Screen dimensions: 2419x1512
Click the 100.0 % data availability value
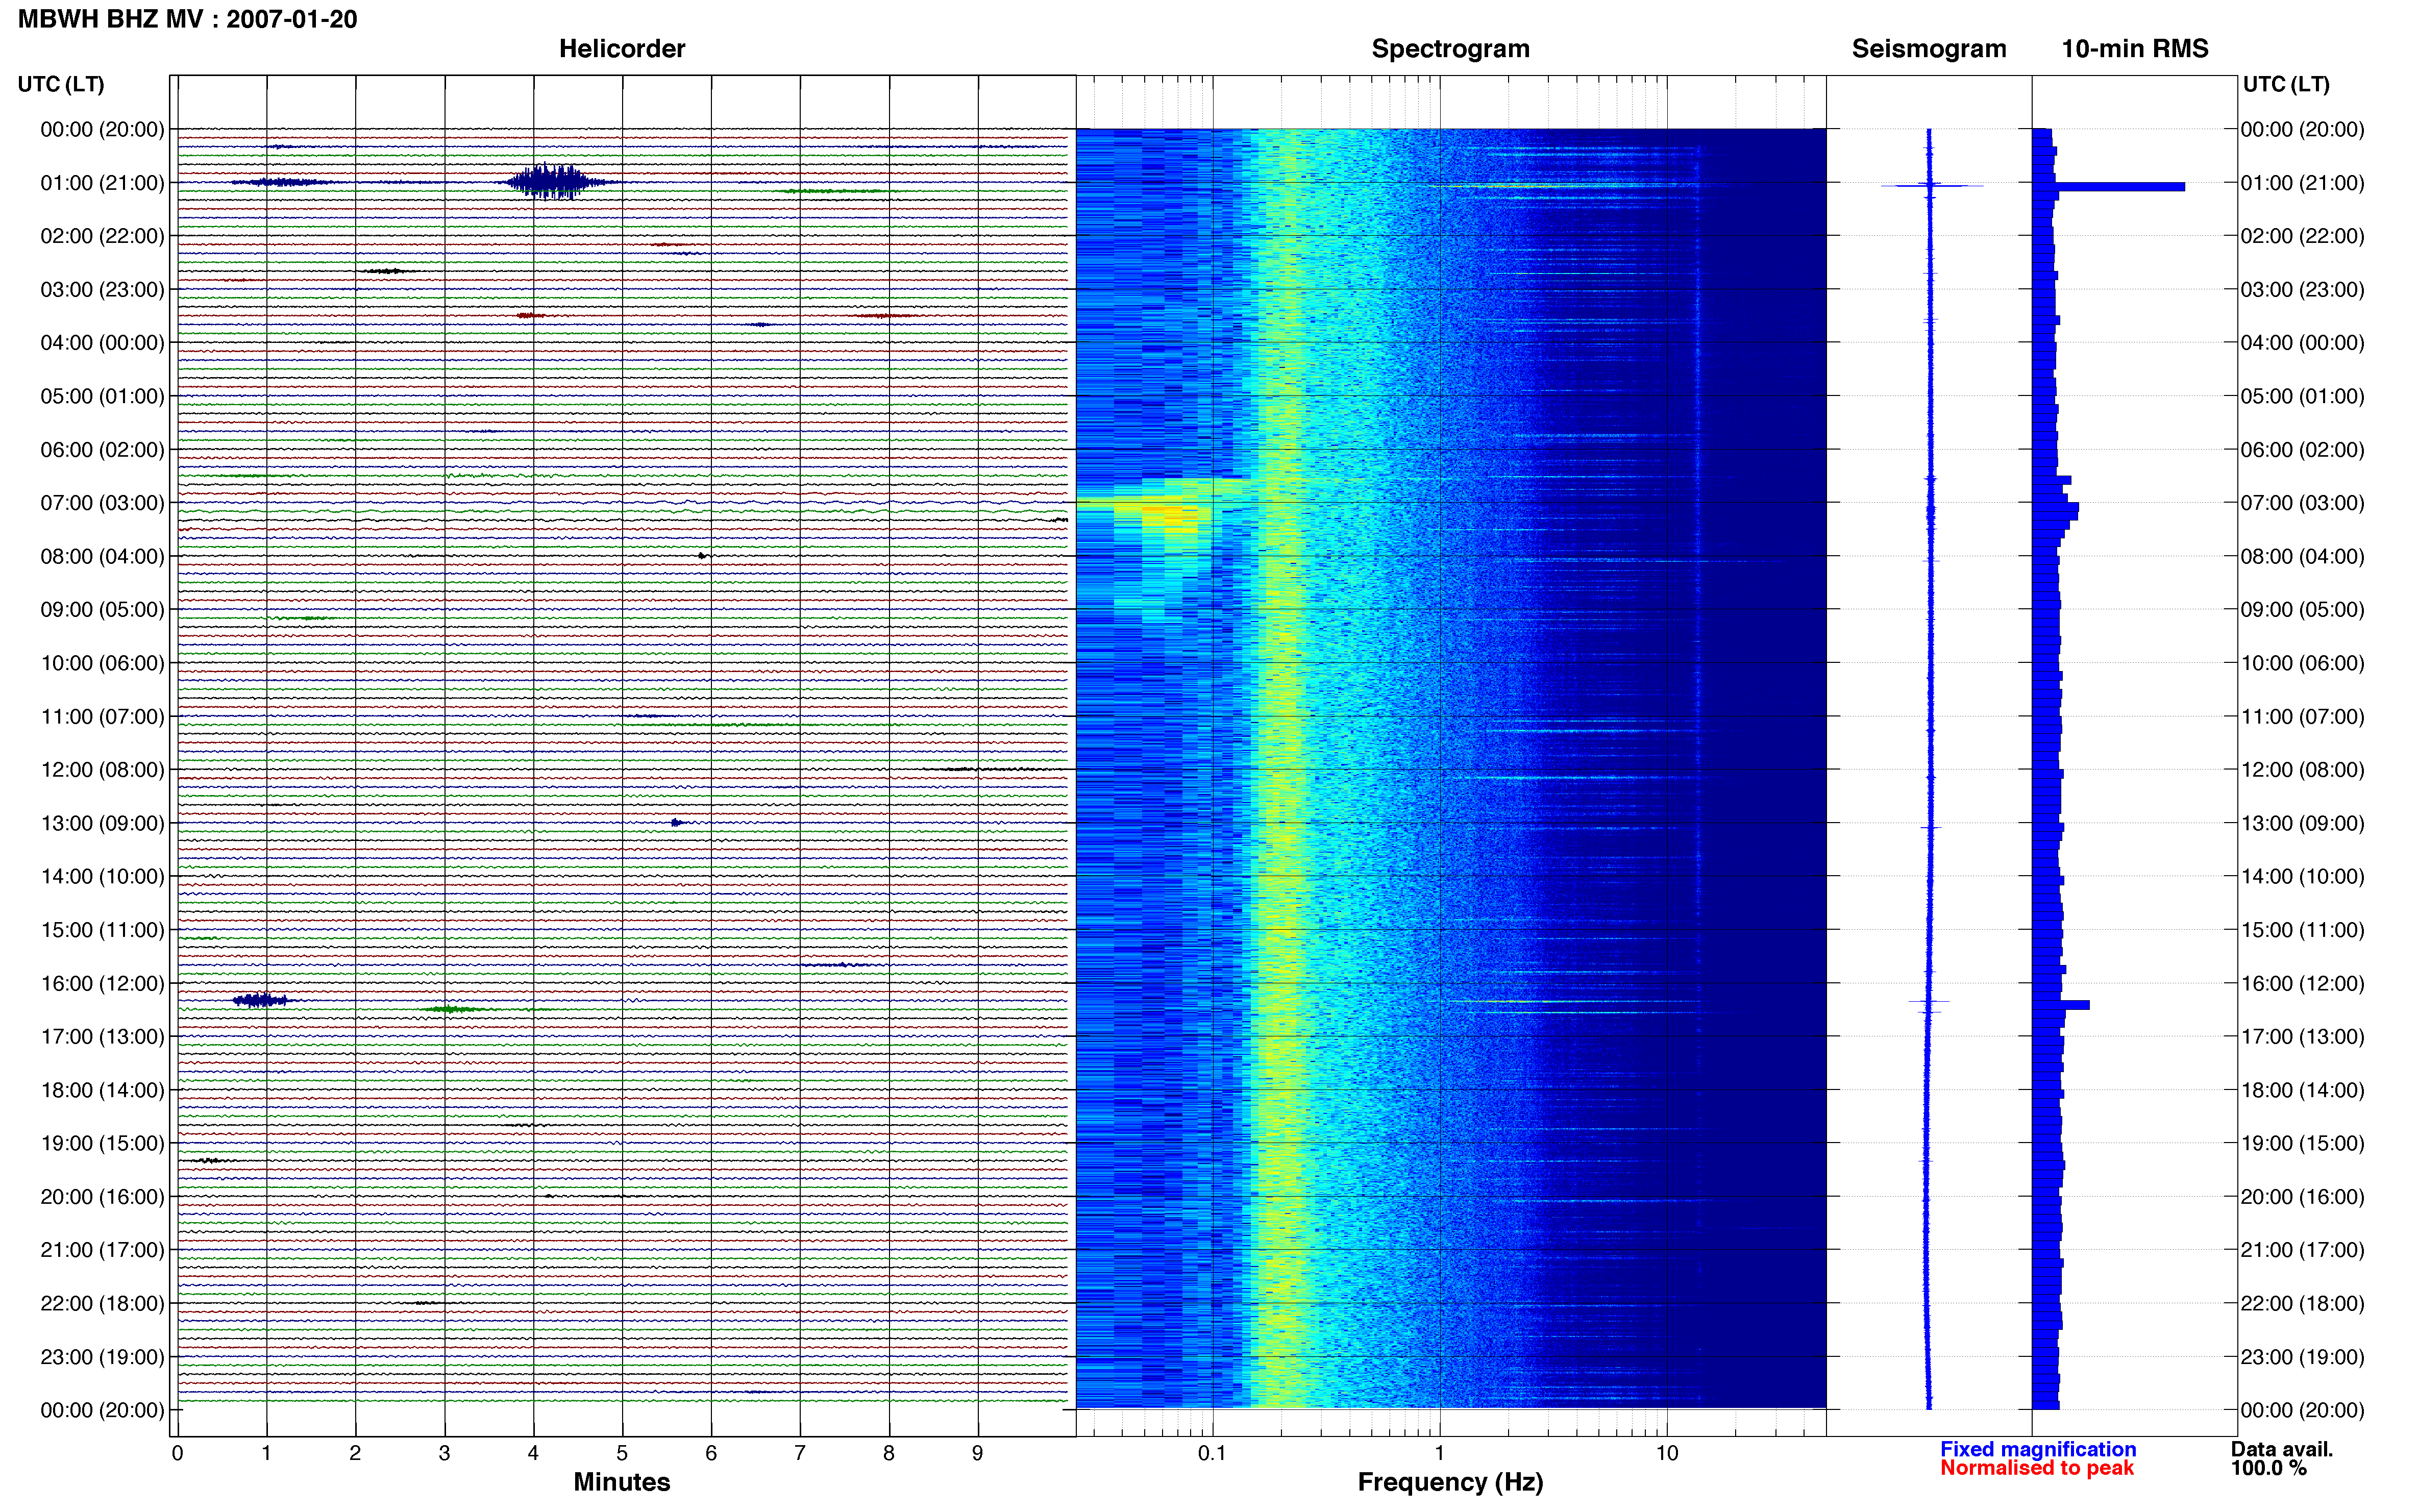click(2269, 1468)
